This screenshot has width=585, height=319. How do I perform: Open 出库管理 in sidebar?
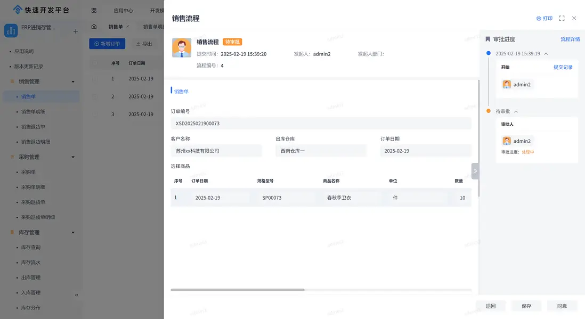pyautogui.click(x=31, y=277)
